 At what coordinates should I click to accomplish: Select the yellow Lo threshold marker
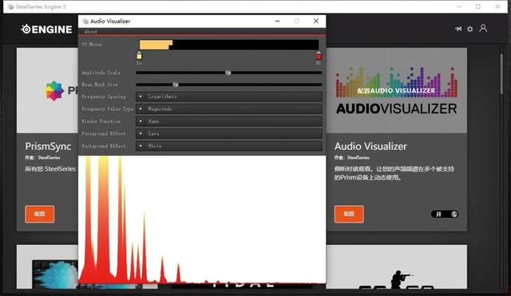point(139,57)
